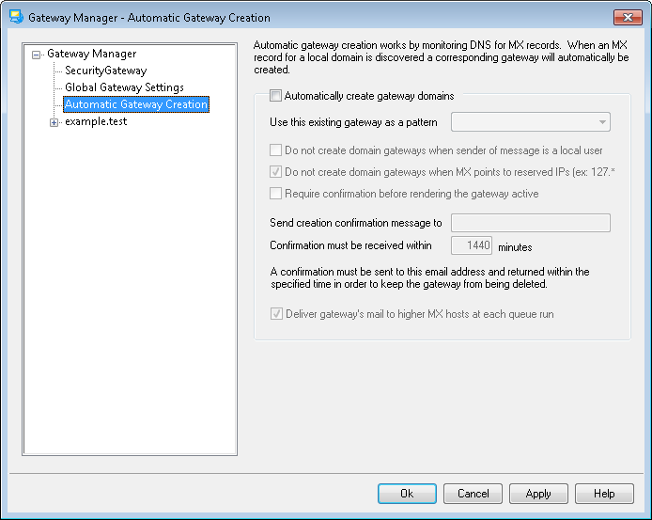The height and width of the screenshot is (520, 652).
Task: Toggle Deliver gateway's mail to higher MX hosts
Action: tap(275, 314)
